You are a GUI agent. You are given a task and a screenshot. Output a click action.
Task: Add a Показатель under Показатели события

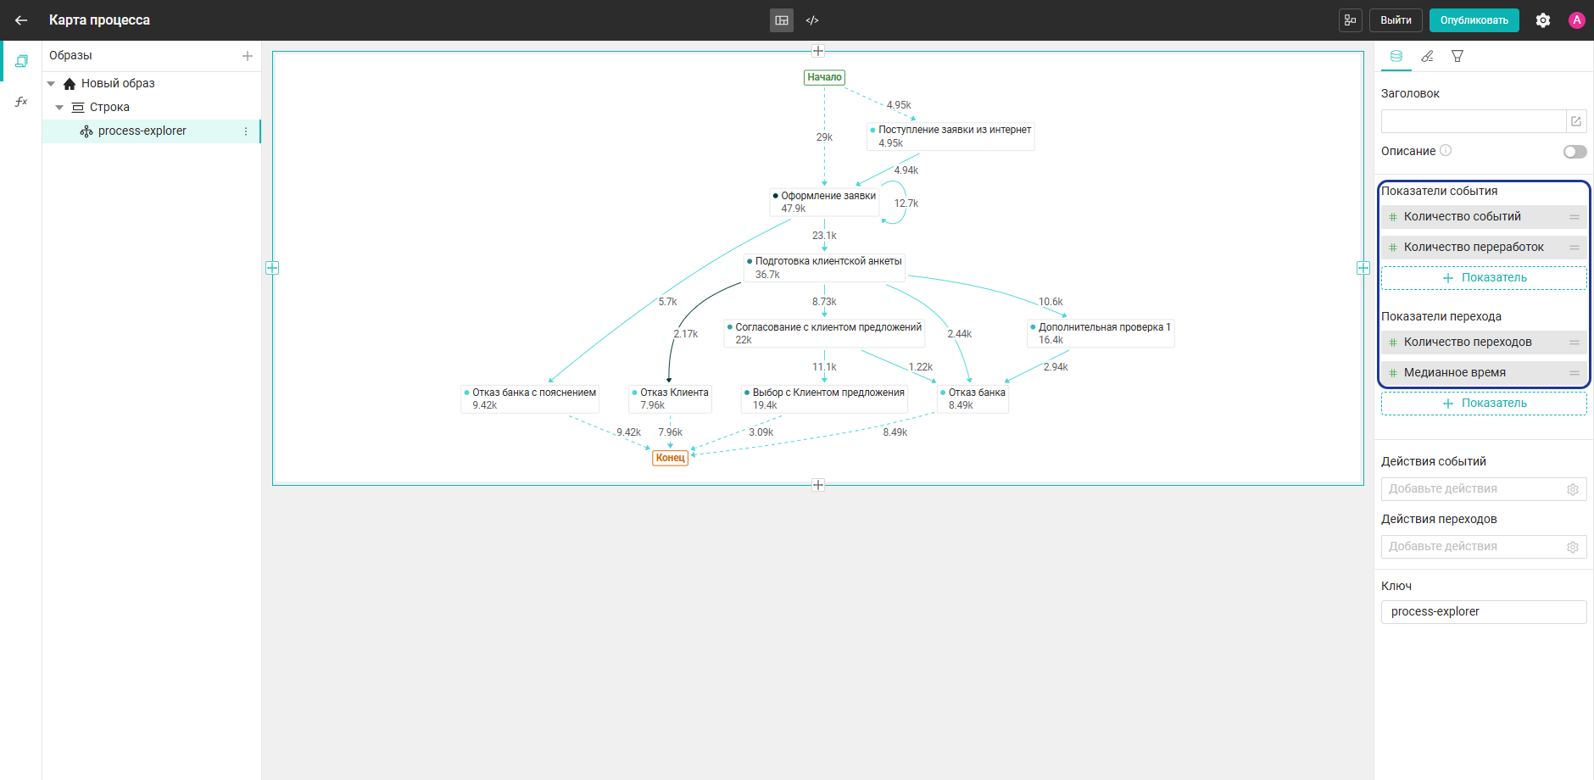click(x=1484, y=278)
